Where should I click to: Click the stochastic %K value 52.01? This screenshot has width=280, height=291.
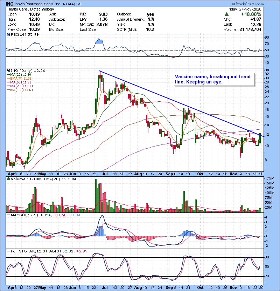point(68,251)
